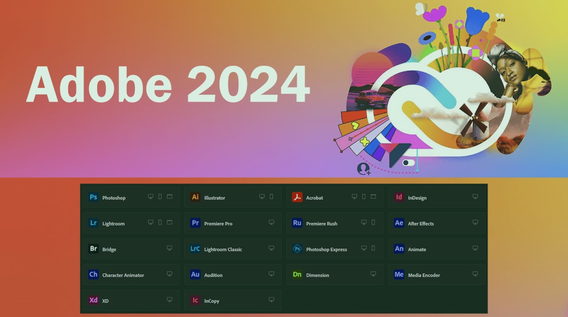Click the web browser icon beside Photoshop
The height and width of the screenshot is (317, 568).
click(x=169, y=196)
